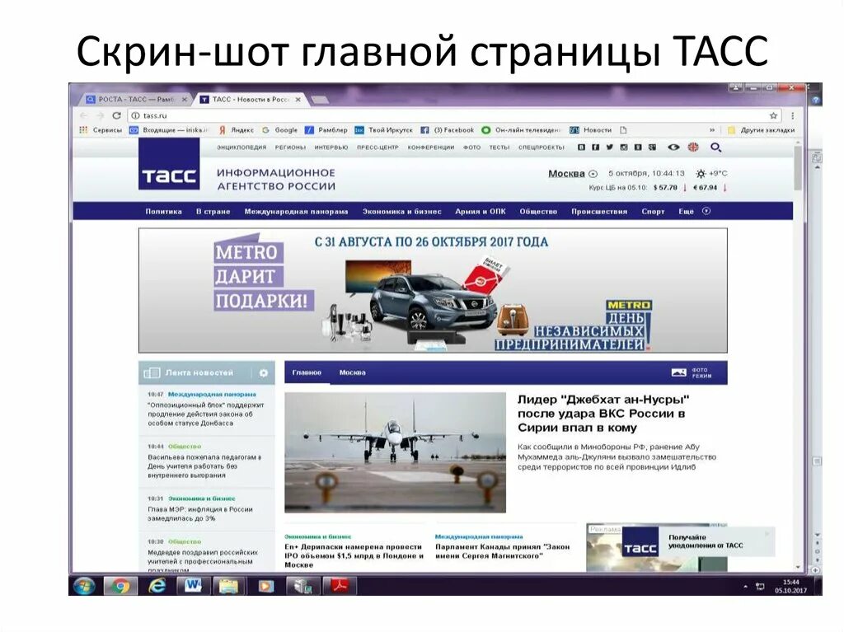844x632 pixels.
Task: Open the Сервисы apps shortcut
Action: click(101, 129)
